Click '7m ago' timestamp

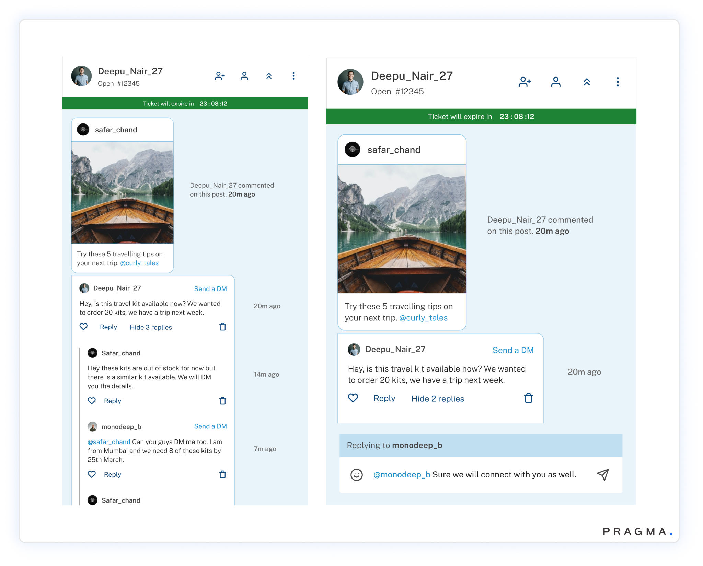[x=265, y=449]
